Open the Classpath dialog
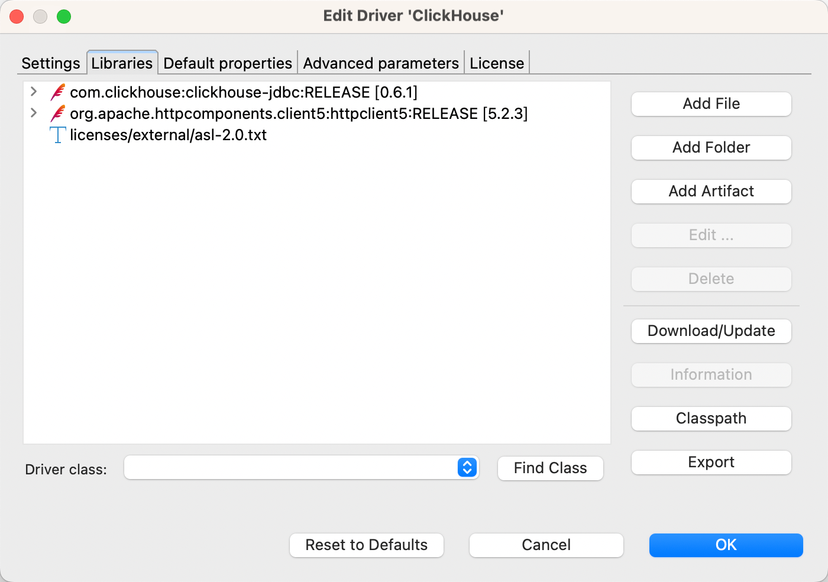 711,419
